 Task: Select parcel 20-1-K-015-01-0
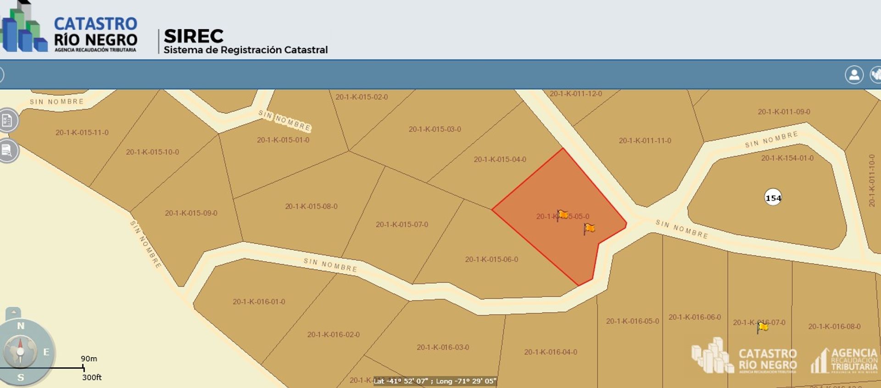(x=283, y=140)
